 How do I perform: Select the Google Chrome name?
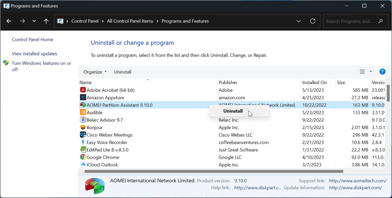[x=103, y=158]
